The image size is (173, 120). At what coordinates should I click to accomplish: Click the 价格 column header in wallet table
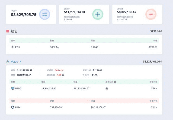coord(52,41)
